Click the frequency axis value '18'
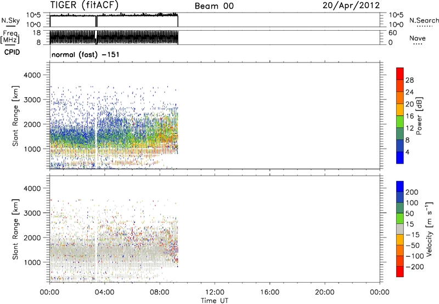The width and height of the screenshot is (439, 304). pos(37,33)
